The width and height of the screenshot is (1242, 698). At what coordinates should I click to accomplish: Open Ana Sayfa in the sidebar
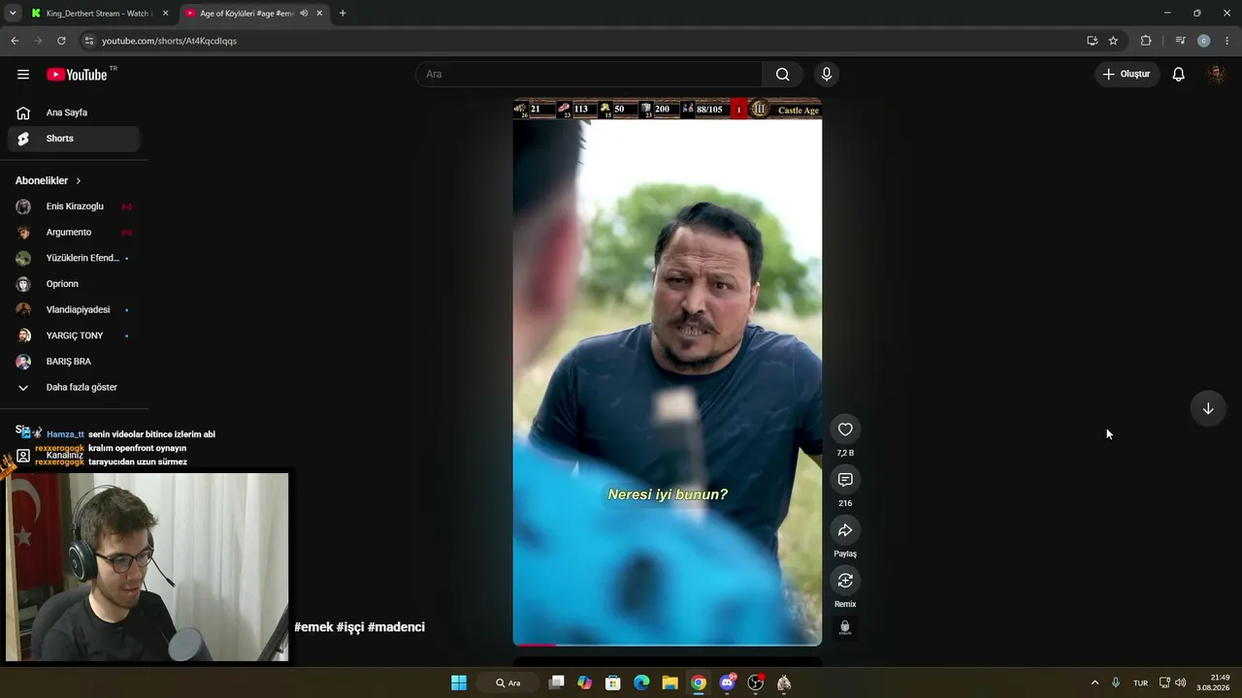tap(74, 112)
